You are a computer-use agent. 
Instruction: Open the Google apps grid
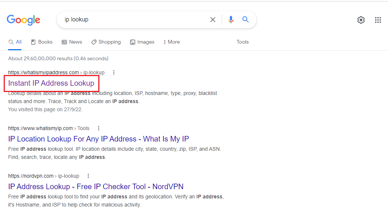(x=378, y=20)
